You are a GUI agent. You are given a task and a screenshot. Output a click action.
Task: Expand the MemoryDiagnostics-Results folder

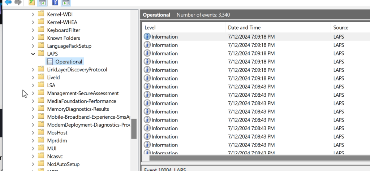tap(33, 109)
